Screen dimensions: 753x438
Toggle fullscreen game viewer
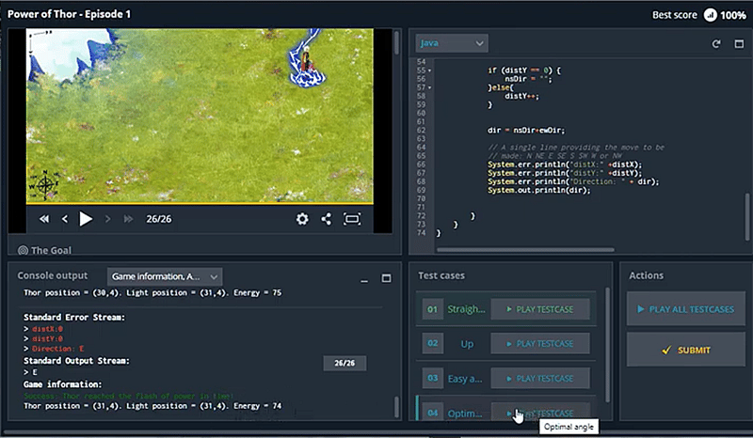point(352,219)
